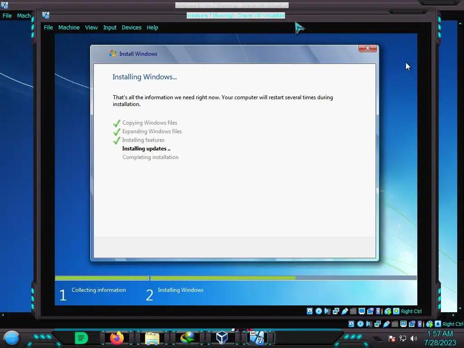Screen dimensions: 464x348
Task: Click optical drive icon in inner VM status bar
Action: pos(319,311)
